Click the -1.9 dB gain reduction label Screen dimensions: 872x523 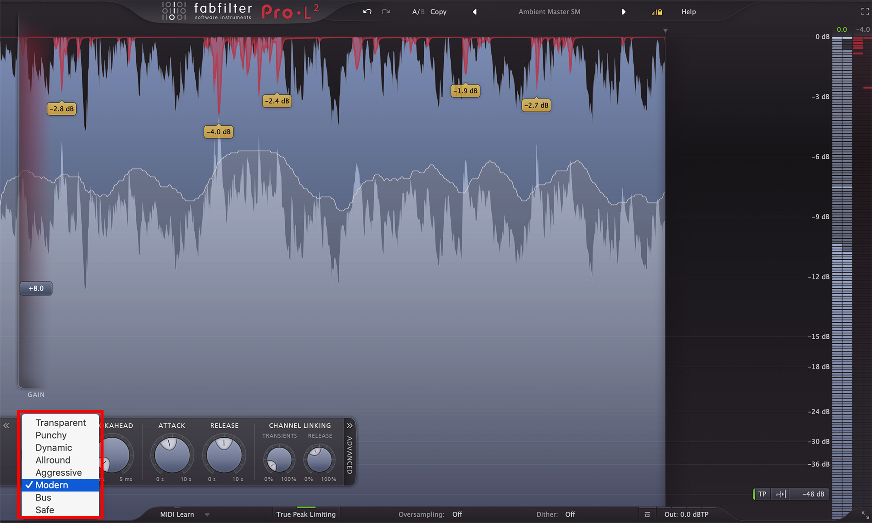point(466,91)
